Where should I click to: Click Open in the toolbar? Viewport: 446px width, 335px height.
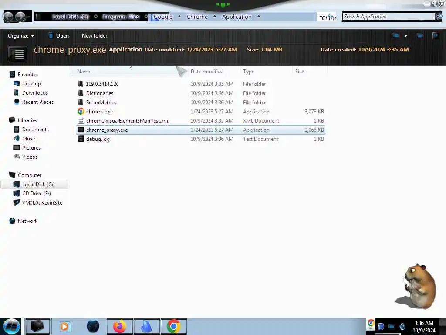click(x=58, y=36)
